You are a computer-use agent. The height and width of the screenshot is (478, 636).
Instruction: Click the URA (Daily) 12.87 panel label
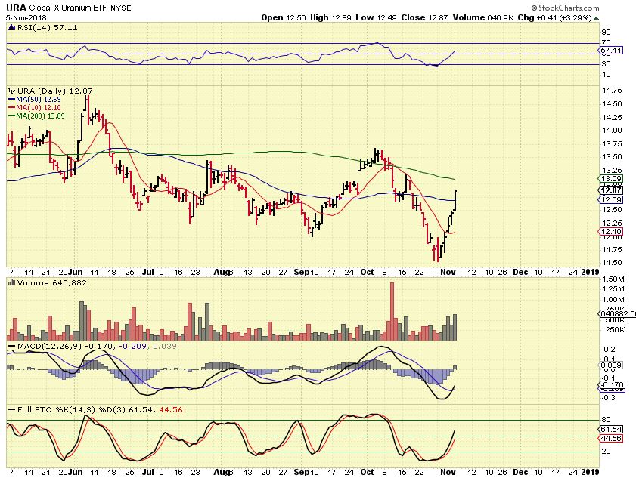(x=55, y=91)
